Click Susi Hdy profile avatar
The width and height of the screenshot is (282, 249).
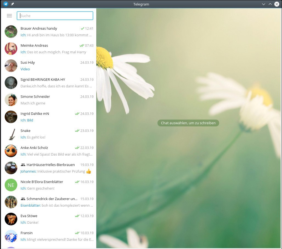coord(11,66)
